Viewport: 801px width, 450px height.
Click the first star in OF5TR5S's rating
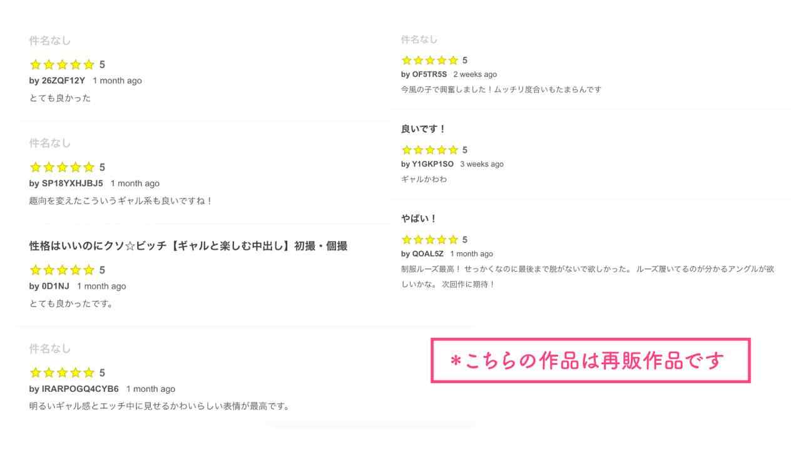click(x=407, y=60)
